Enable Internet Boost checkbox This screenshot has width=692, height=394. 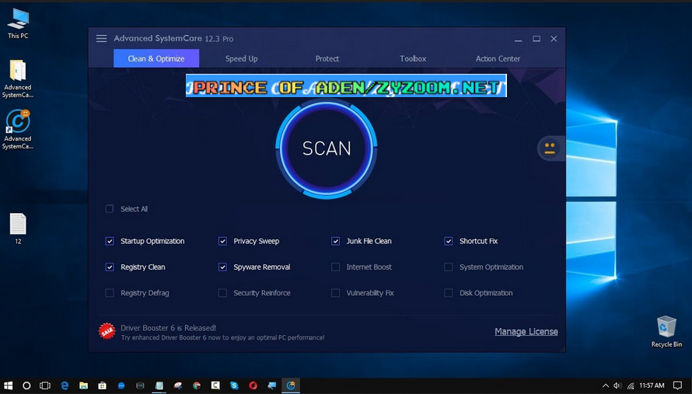(x=335, y=267)
